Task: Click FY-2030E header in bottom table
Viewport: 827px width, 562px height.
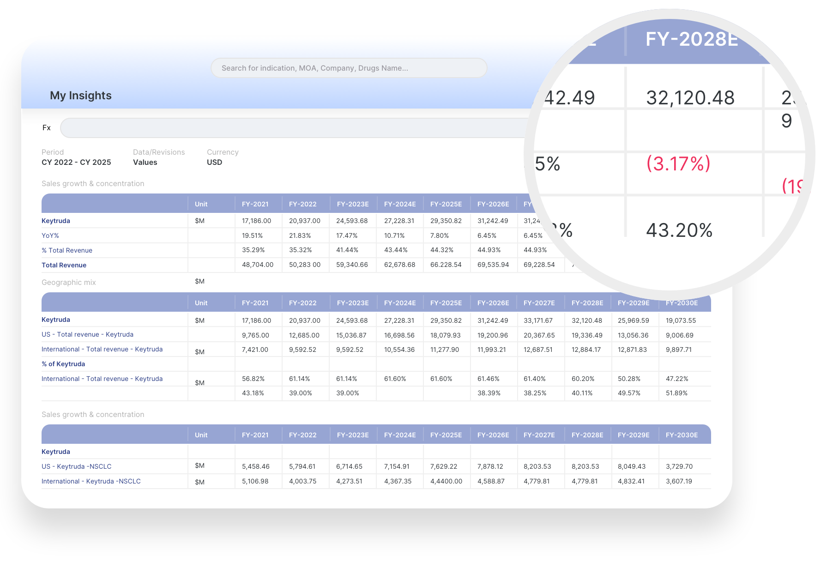Action: point(682,435)
